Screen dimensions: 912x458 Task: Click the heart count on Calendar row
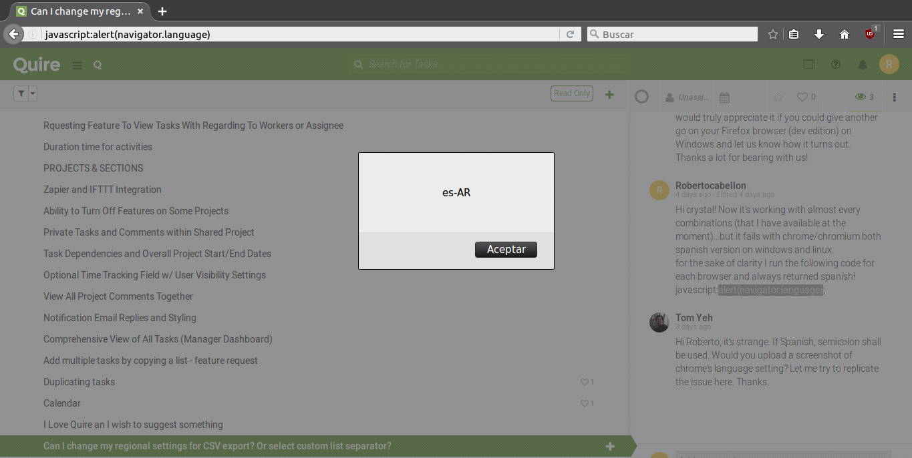(587, 403)
